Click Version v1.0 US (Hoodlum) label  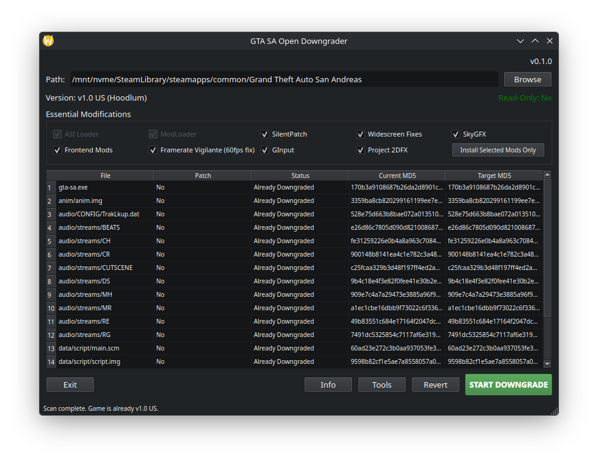tap(96, 98)
